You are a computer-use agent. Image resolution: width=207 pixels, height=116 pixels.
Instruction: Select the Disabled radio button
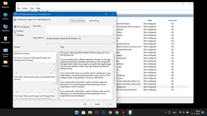pos(15,35)
